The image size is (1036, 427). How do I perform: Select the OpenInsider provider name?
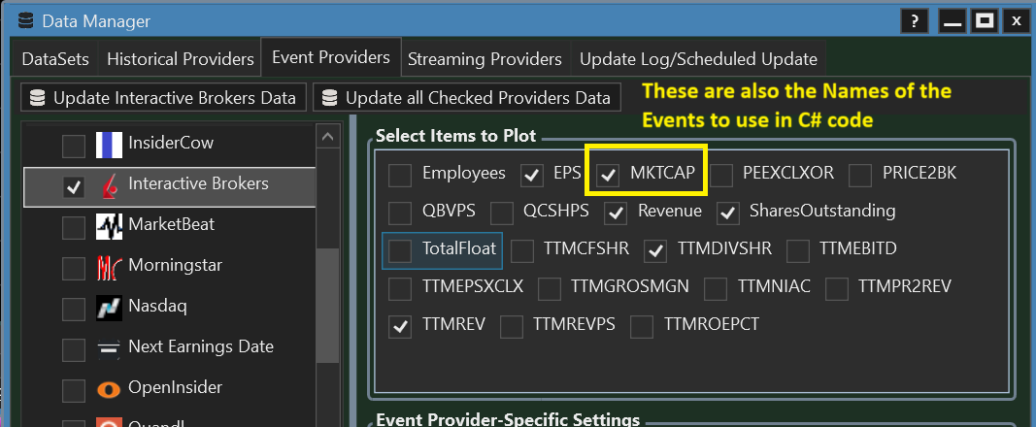(175, 387)
